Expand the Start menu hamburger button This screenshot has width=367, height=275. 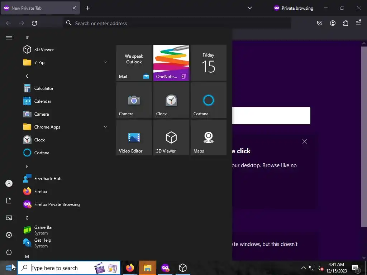(9, 38)
